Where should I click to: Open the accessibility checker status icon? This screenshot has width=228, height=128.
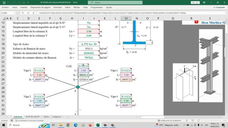click(16, 121)
